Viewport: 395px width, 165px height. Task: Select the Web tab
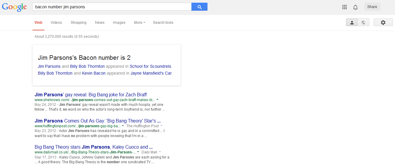pos(38,23)
